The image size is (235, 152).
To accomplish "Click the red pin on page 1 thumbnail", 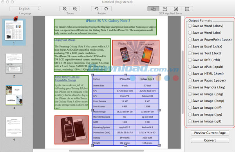I will tap(16, 18).
